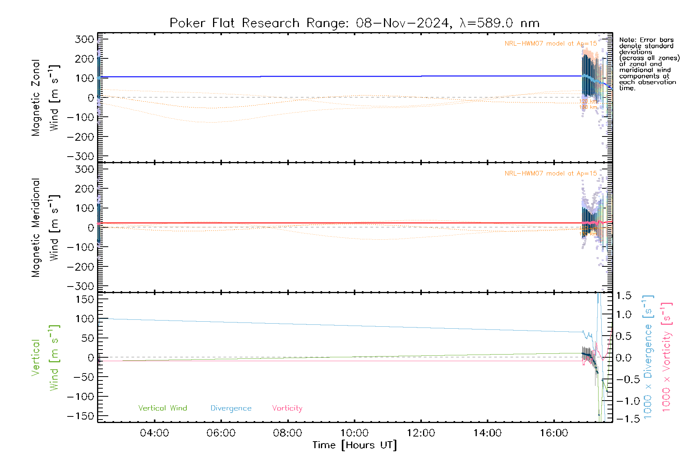Screen dimensions: 696x464
Task: Click the 16:00 tick label on time axis
Action: point(554,433)
